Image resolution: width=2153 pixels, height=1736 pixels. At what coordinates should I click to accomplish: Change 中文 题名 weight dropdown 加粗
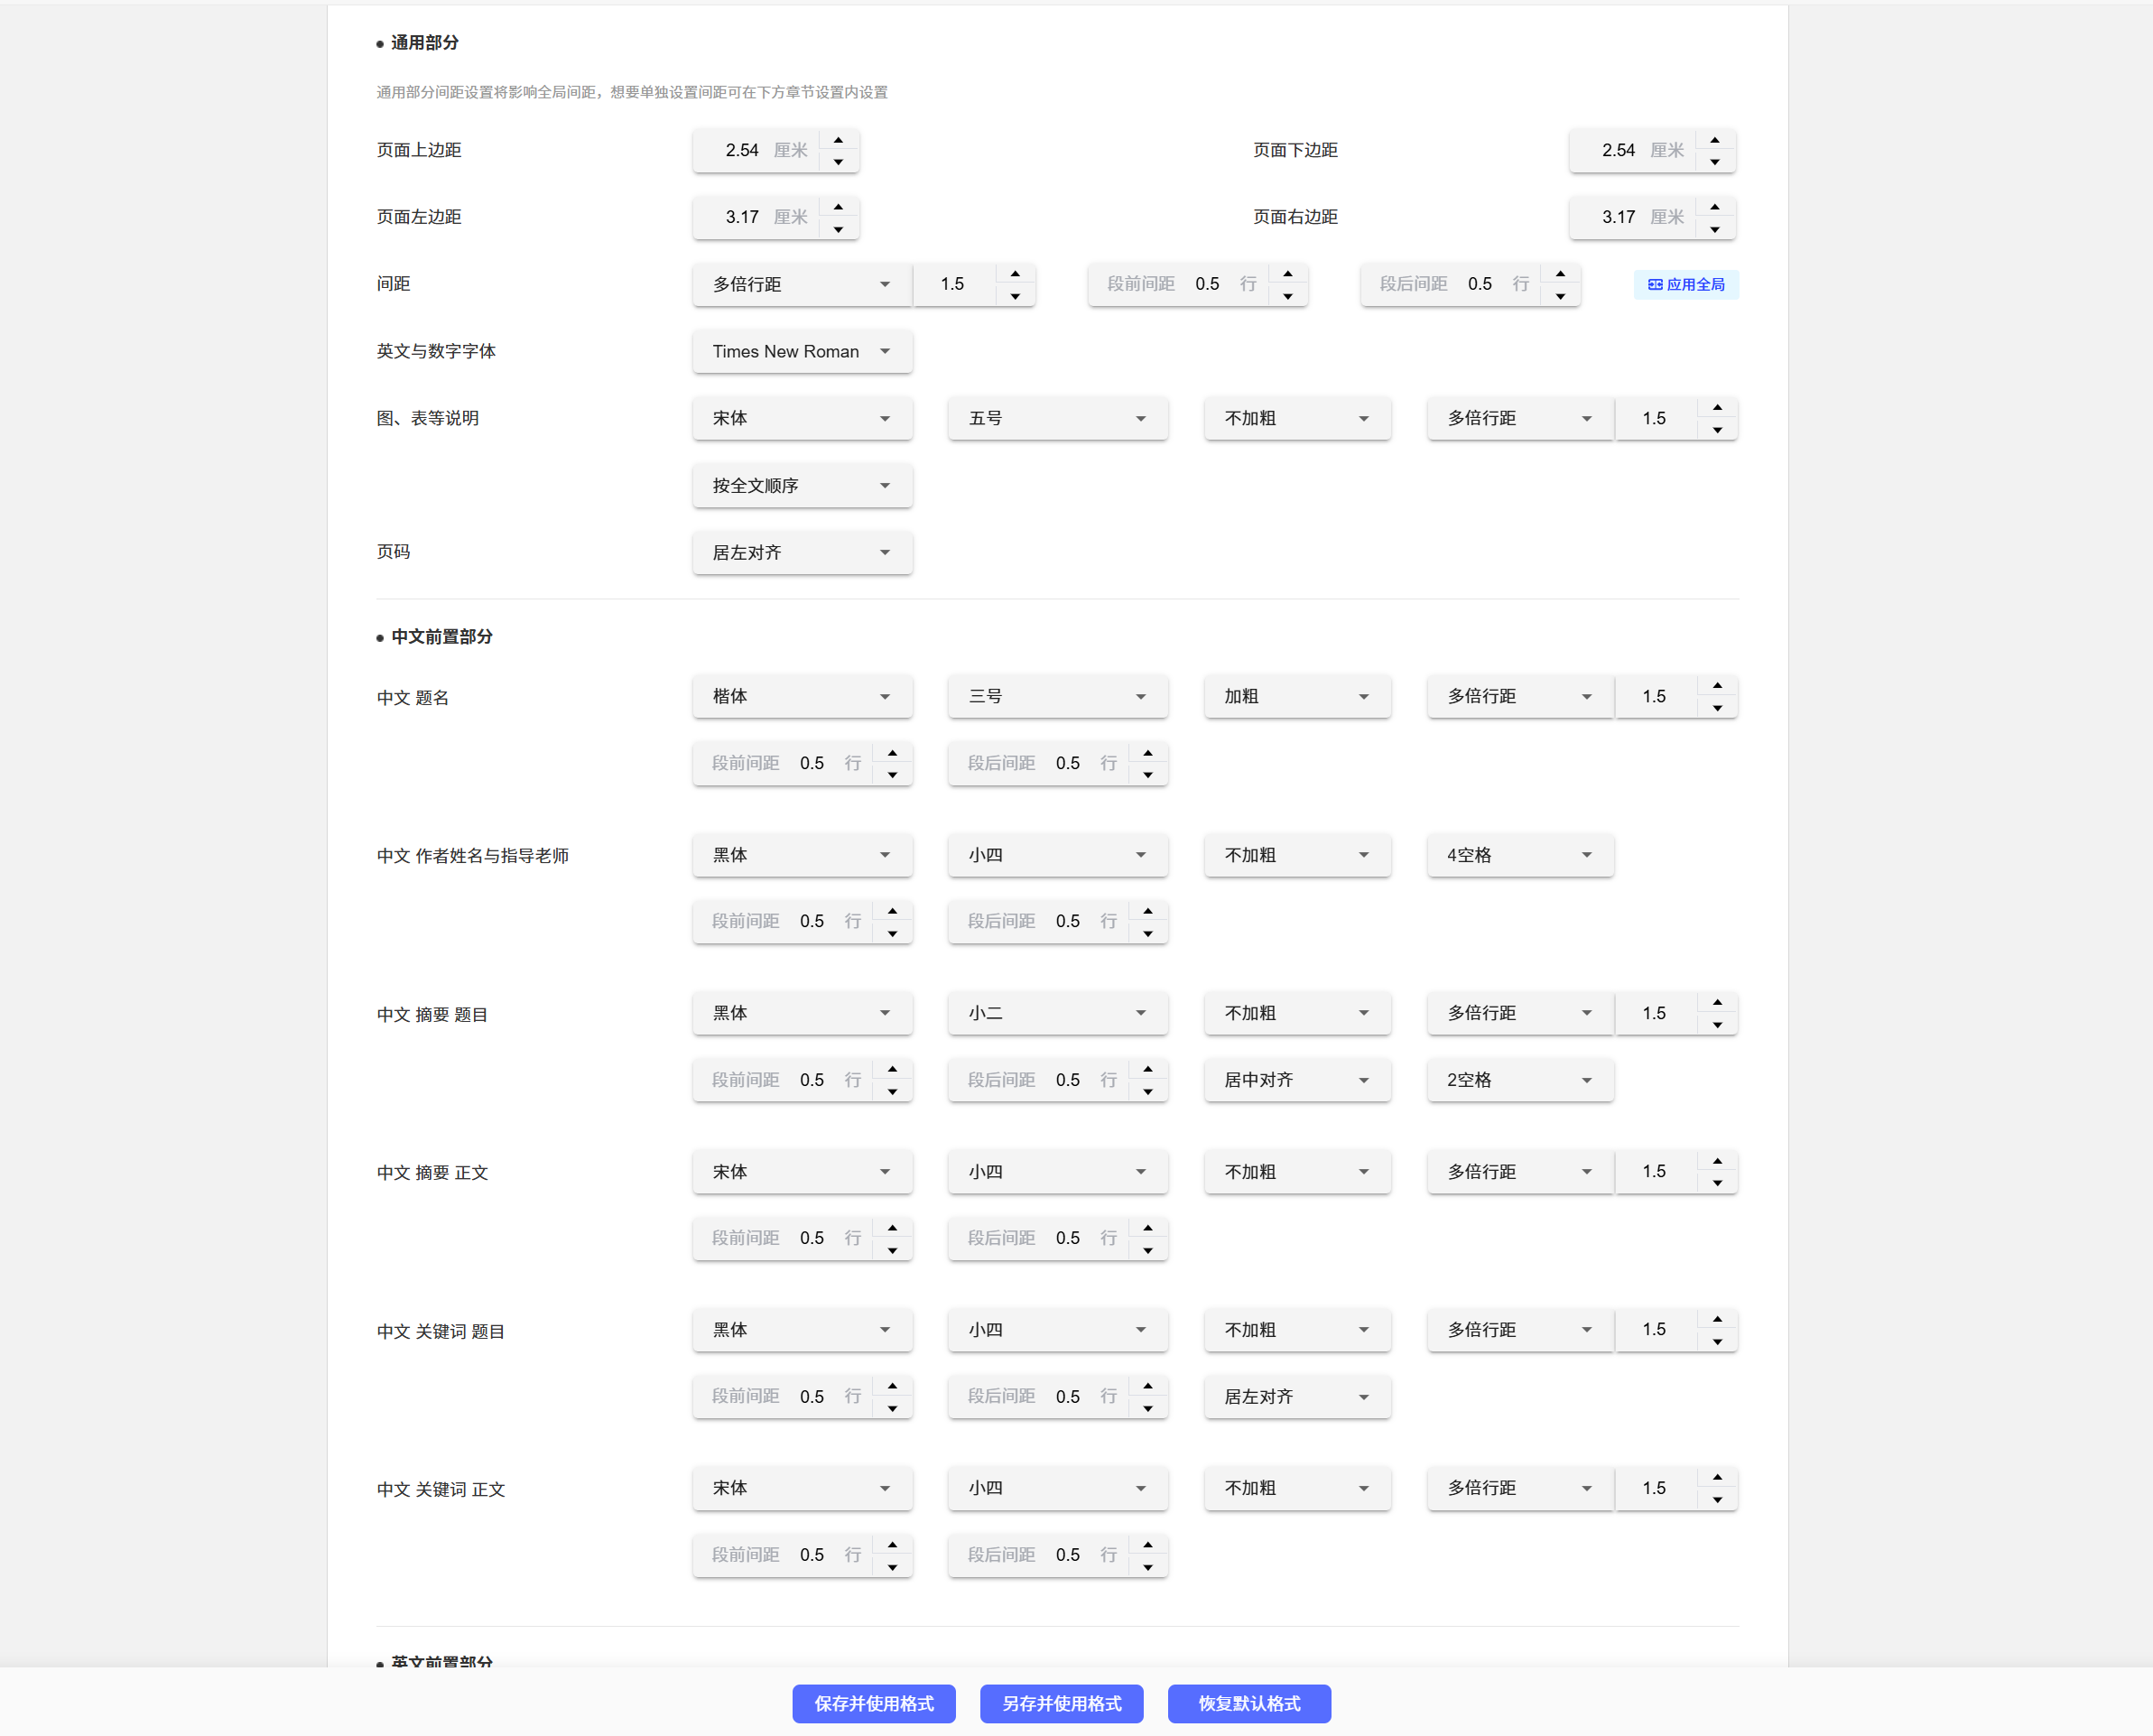pyautogui.click(x=1296, y=696)
